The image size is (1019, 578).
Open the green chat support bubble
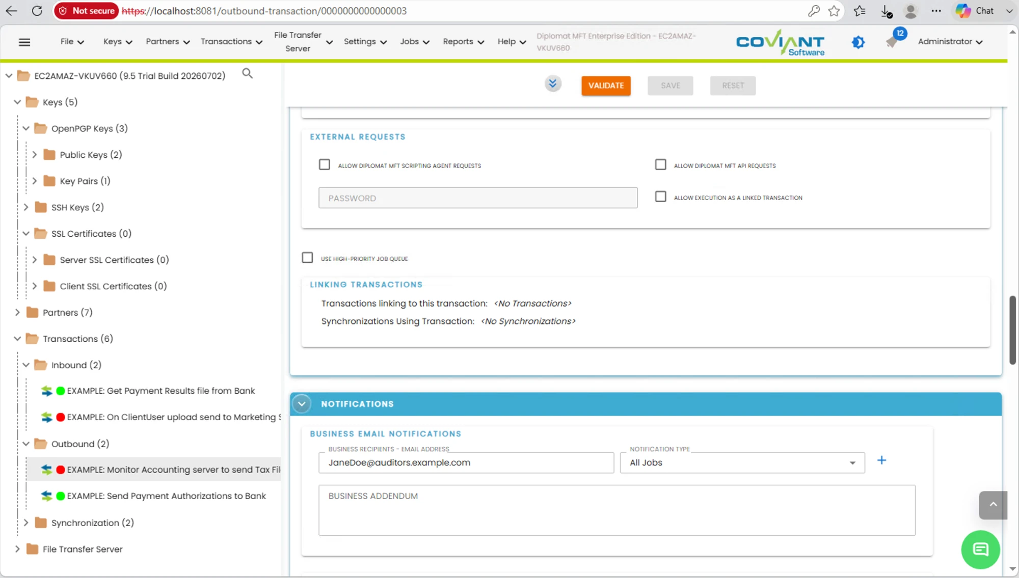click(980, 549)
